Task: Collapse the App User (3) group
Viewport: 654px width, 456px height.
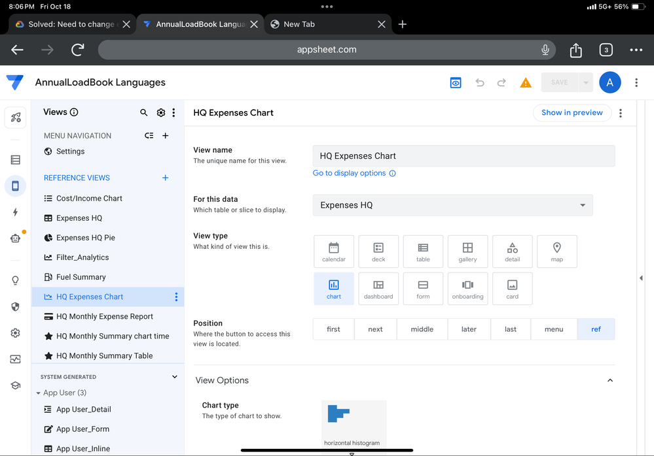Action: pos(39,393)
